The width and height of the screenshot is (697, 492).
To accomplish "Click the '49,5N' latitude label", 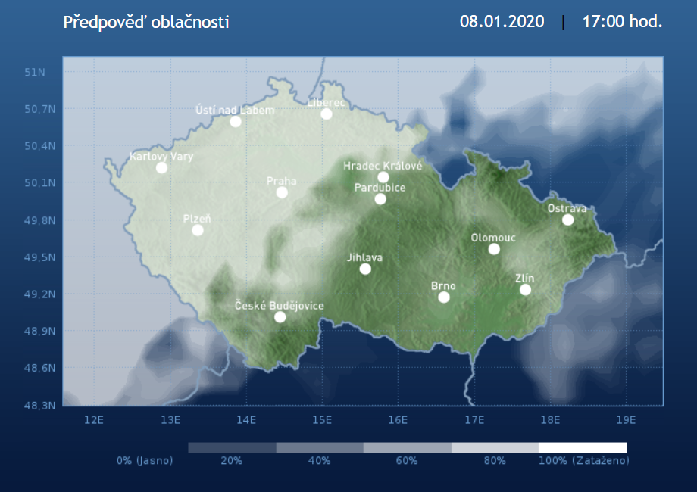I will click(x=40, y=257).
